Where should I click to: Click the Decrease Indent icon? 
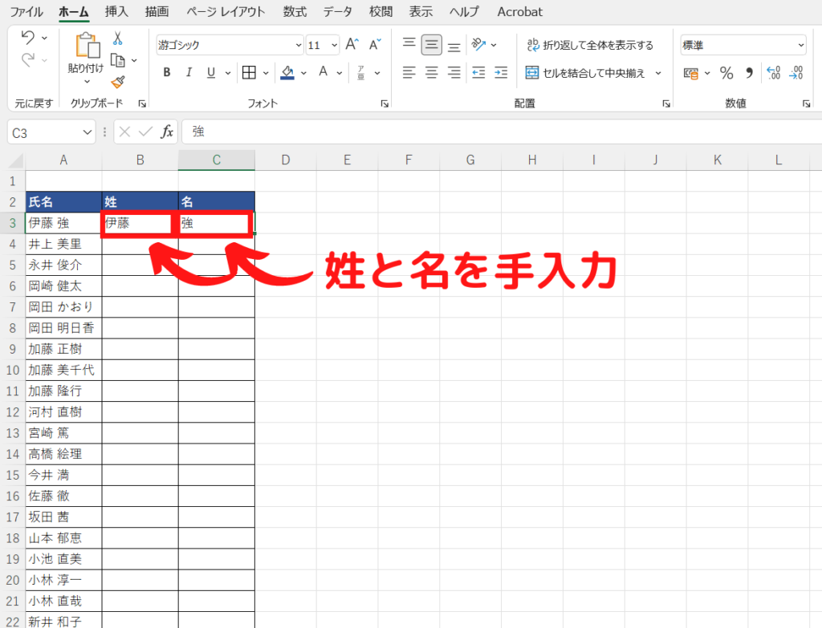478,72
